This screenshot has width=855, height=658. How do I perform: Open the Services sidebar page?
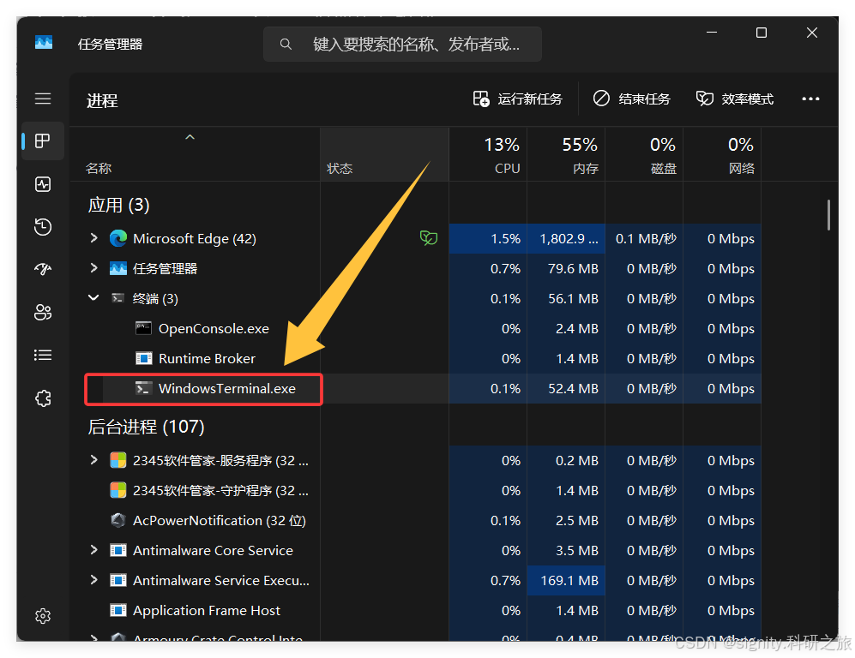(43, 398)
